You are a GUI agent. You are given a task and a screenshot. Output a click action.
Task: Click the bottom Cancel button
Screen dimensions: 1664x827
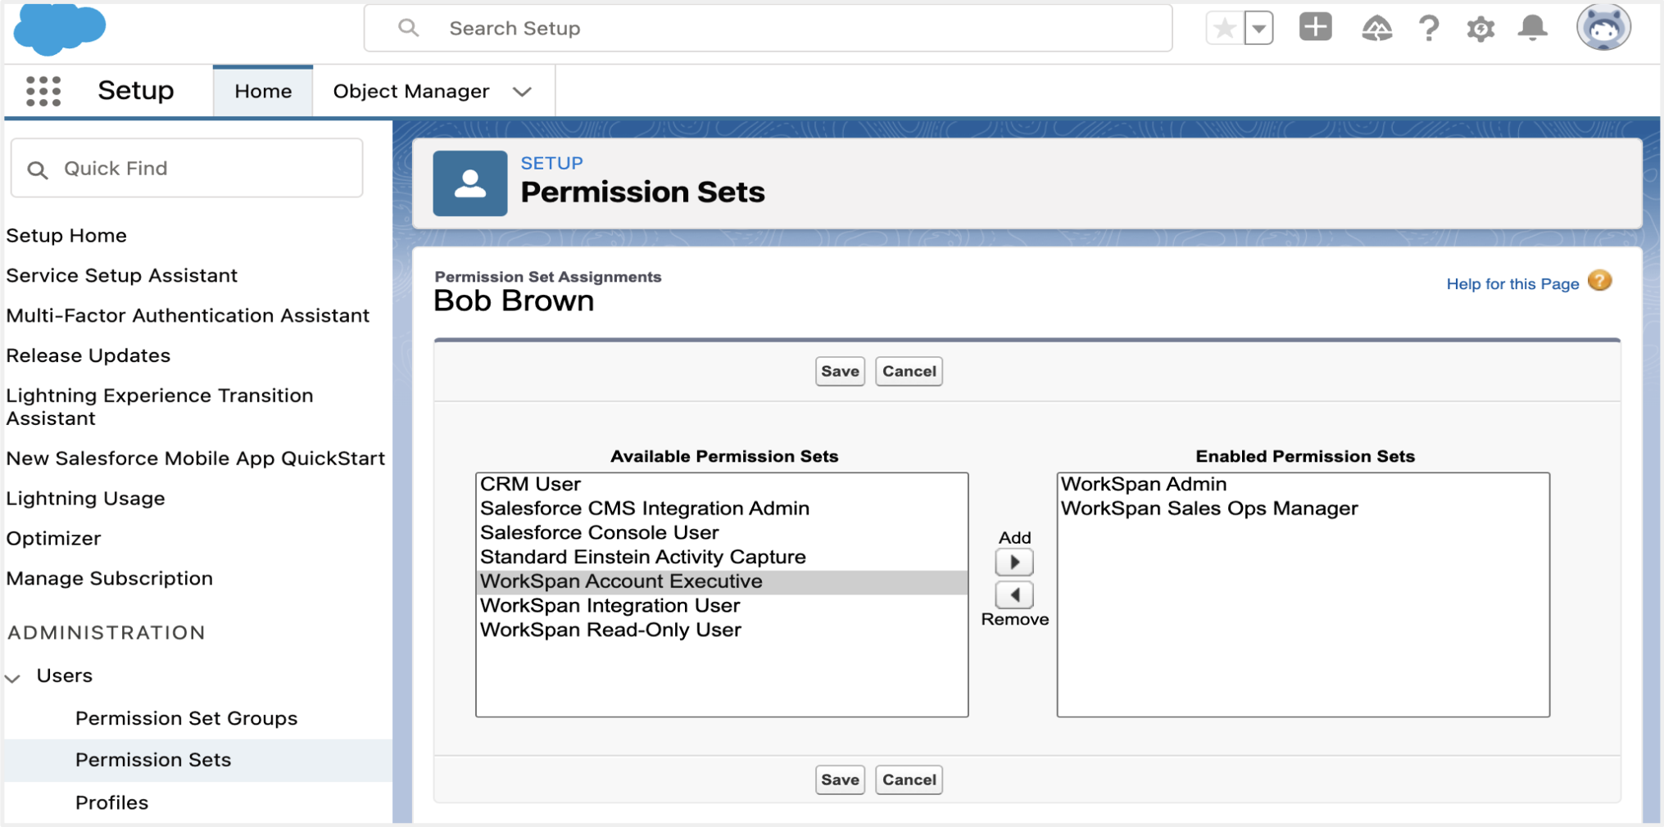pos(909,780)
